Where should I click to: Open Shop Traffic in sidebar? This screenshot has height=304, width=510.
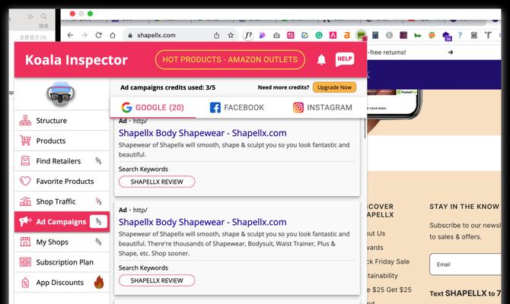click(62, 201)
